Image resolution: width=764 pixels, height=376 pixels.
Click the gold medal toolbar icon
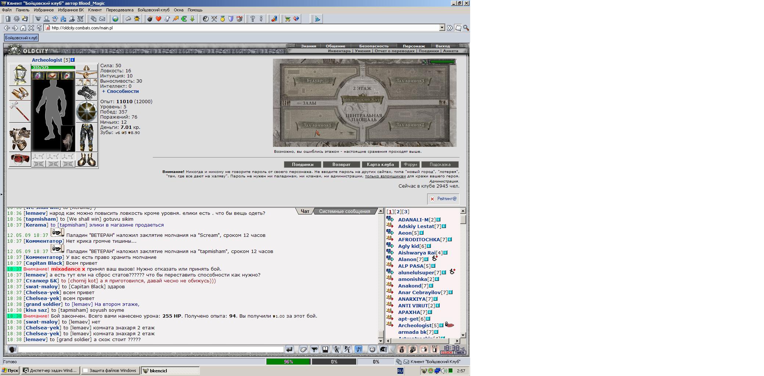[x=223, y=19]
